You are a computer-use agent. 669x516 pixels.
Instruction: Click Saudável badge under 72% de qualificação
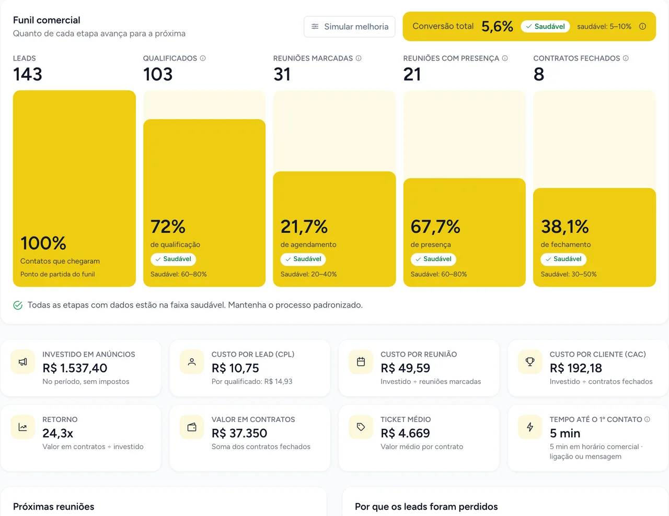pos(173,259)
